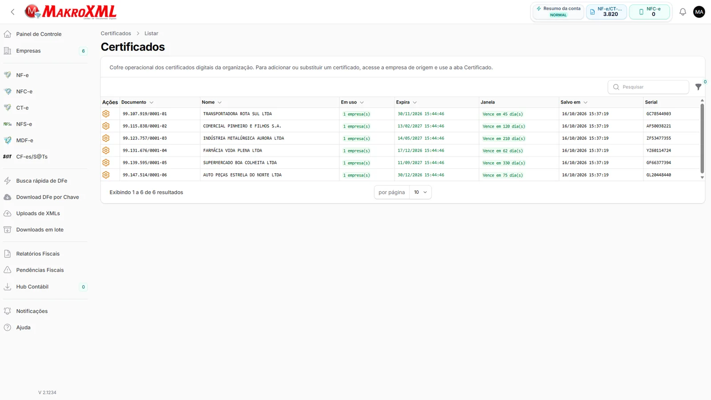The width and height of the screenshot is (711, 400).
Task: Sort table by Expira column
Action: tap(407, 102)
